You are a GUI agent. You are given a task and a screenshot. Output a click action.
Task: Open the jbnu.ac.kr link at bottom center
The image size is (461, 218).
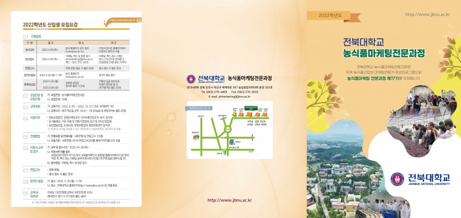[230, 200]
